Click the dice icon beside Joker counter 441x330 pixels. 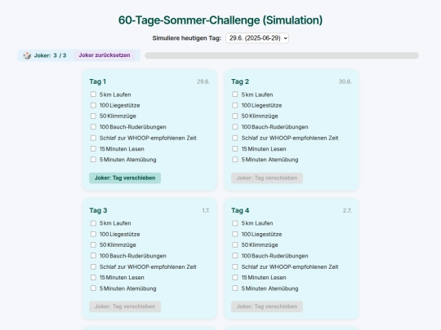click(x=27, y=55)
